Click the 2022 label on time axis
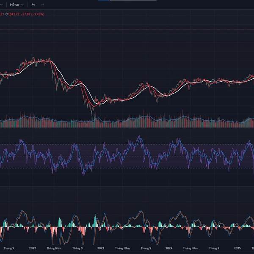 click(x=33, y=248)
